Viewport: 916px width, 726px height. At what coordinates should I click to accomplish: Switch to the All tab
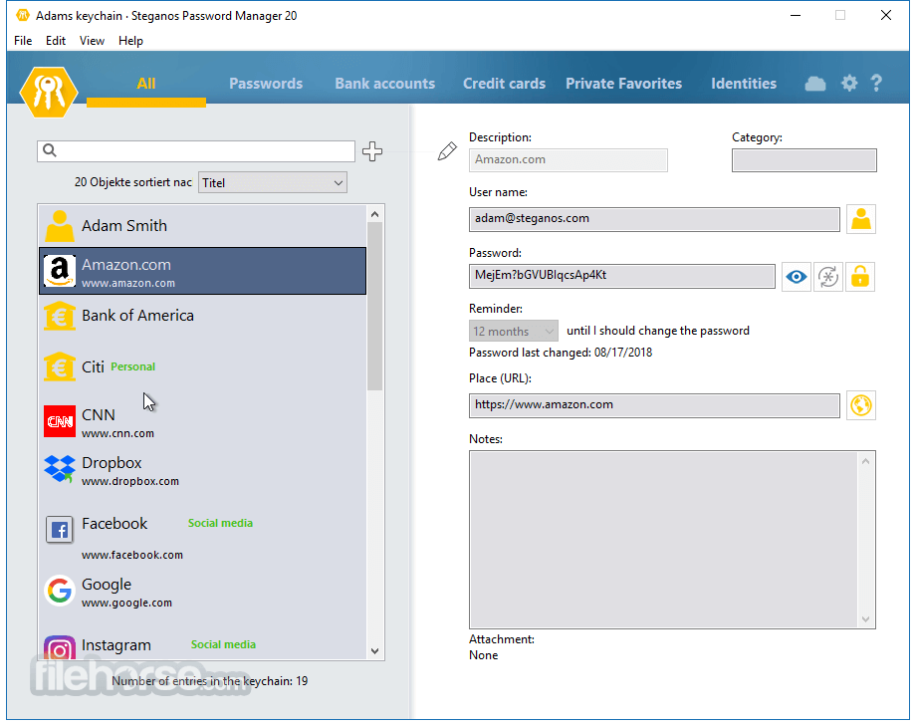point(146,84)
